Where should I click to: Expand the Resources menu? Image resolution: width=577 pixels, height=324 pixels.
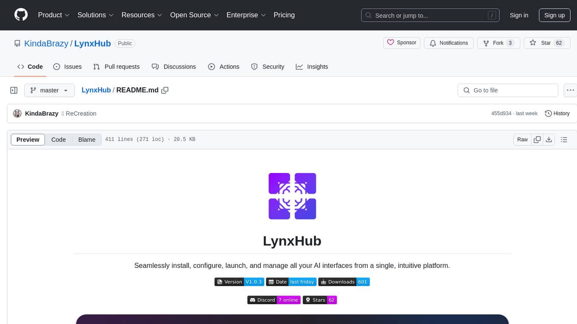tap(142, 15)
